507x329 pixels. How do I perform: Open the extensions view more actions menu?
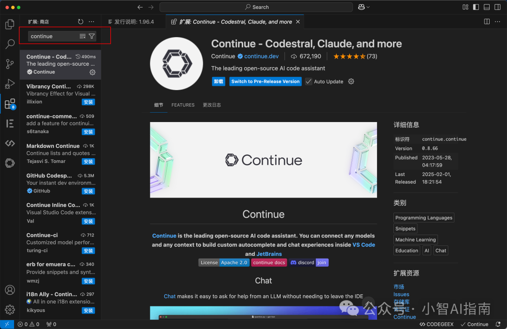pos(92,22)
